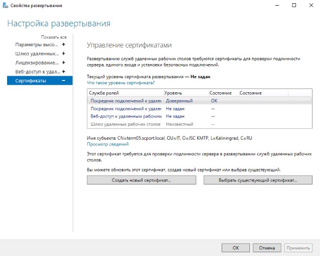This screenshot has height=256, width=320.
Task: Select the Веб-доступ к удаленным рабочим row
Action: click(x=126, y=116)
